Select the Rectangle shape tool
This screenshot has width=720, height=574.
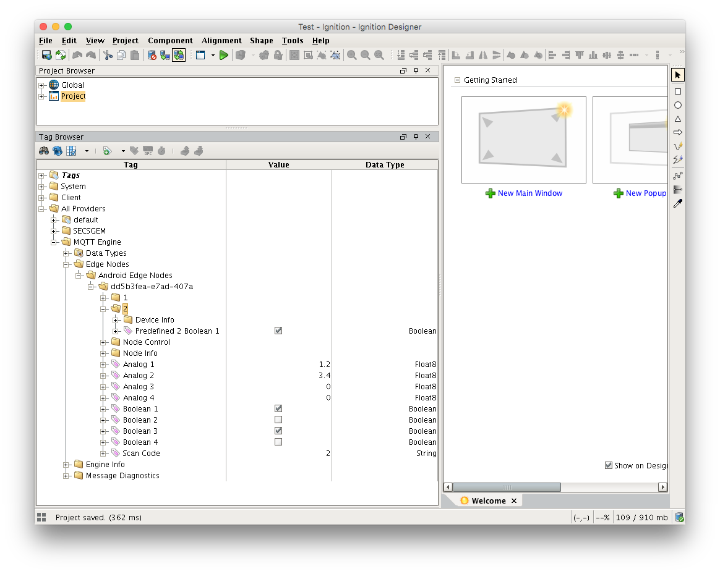point(678,92)
